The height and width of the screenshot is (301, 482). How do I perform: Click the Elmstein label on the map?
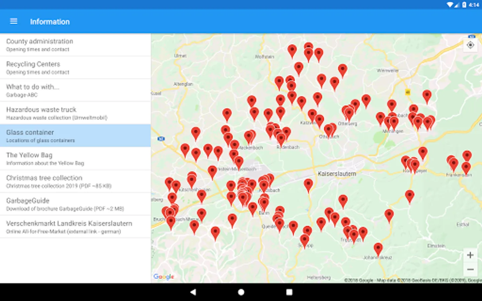point(436,246)
